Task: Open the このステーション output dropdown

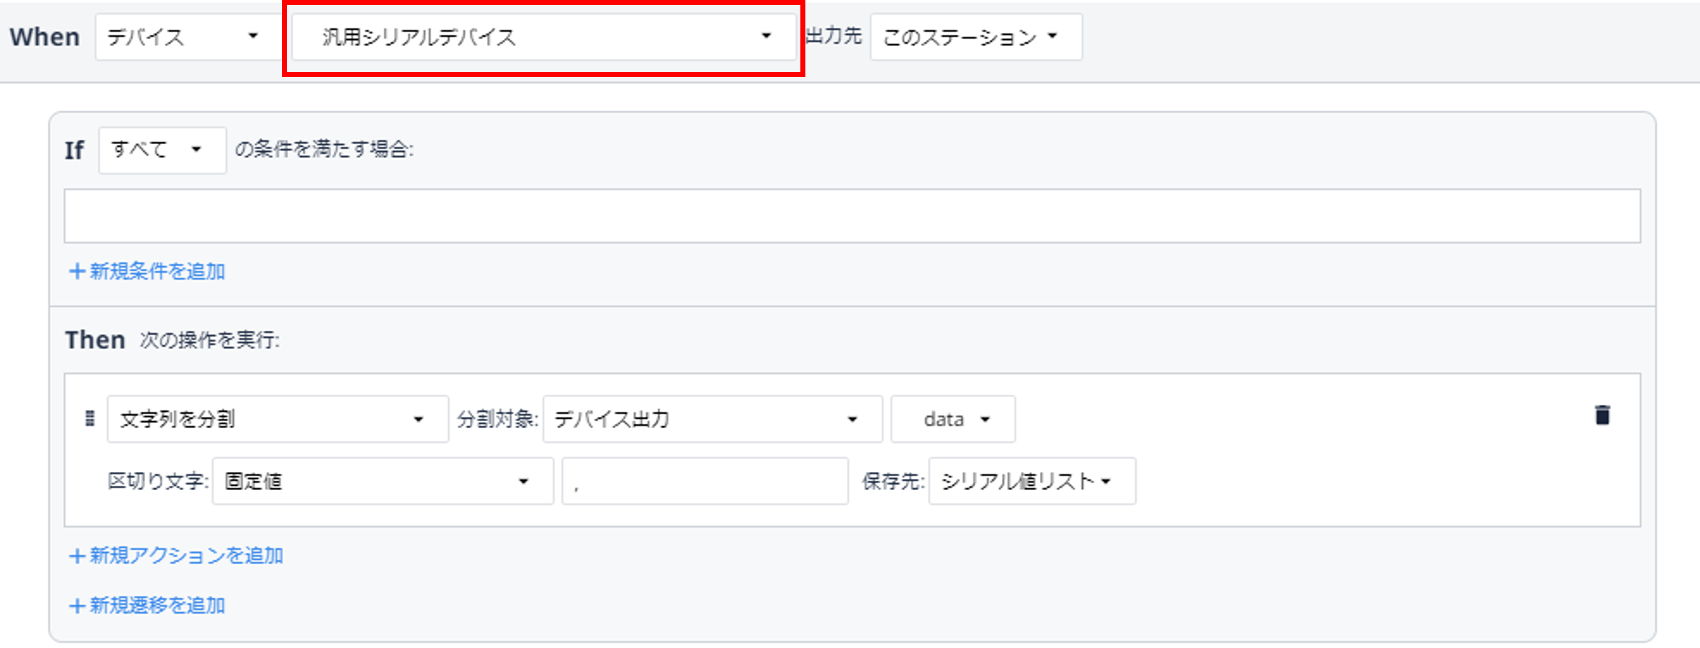Action: pos(976,37)
